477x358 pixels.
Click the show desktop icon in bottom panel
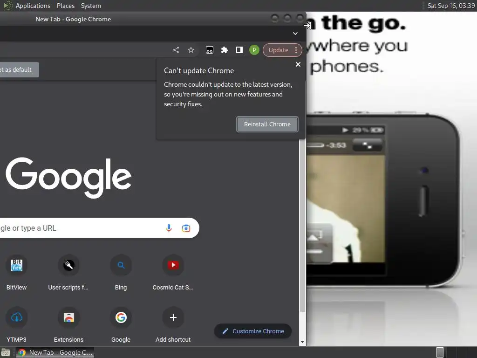pos(6,352)
